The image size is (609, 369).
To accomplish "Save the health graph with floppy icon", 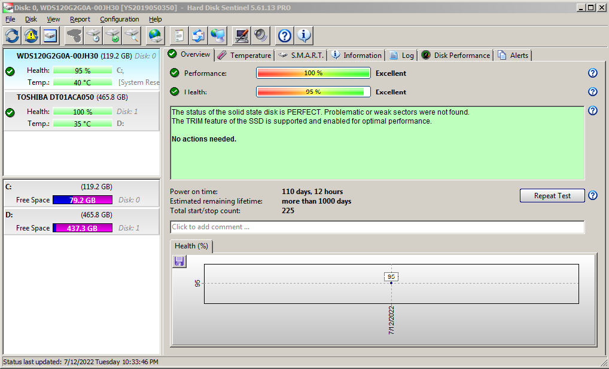I will click(179, 262).
